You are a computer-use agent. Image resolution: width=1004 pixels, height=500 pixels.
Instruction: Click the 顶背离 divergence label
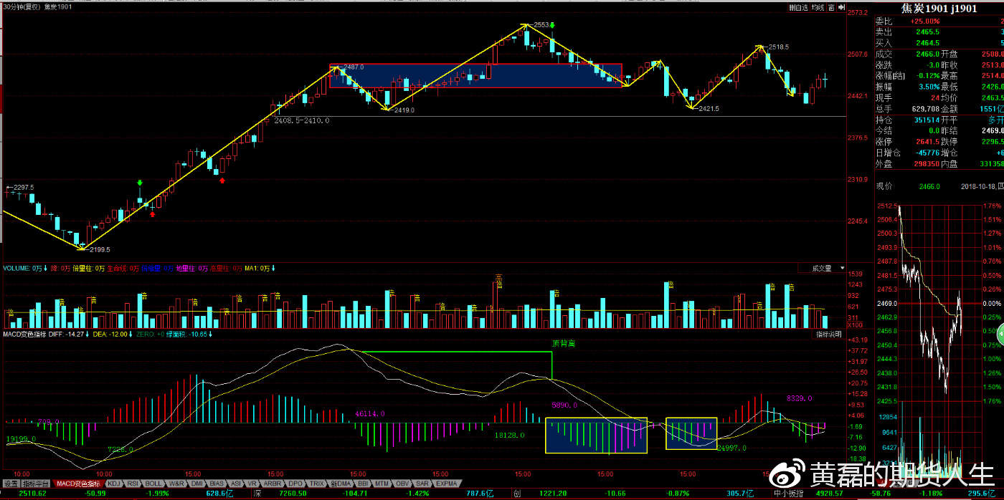pyautogui.click(x=563, y=343)
